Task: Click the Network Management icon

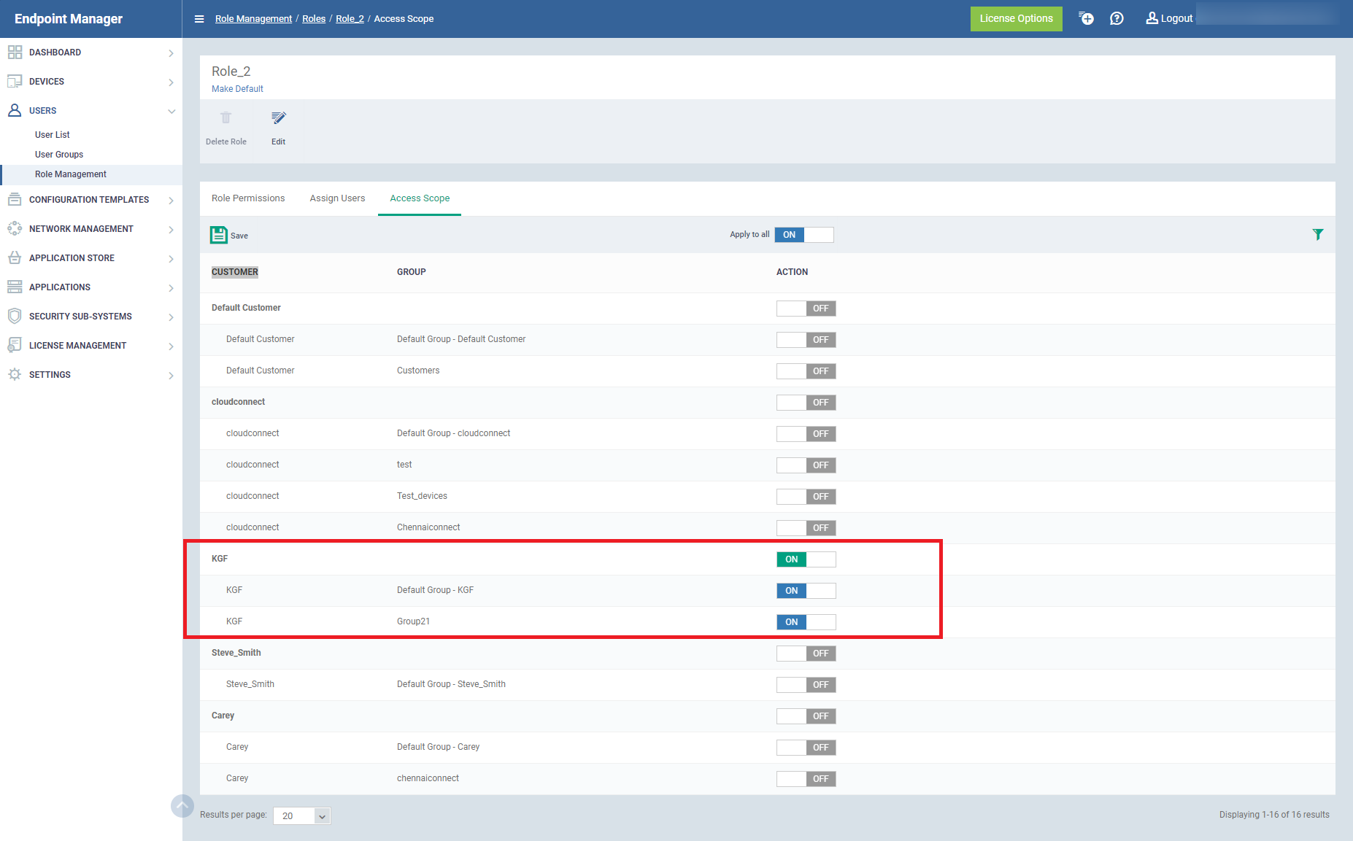Action: (15, 228)
